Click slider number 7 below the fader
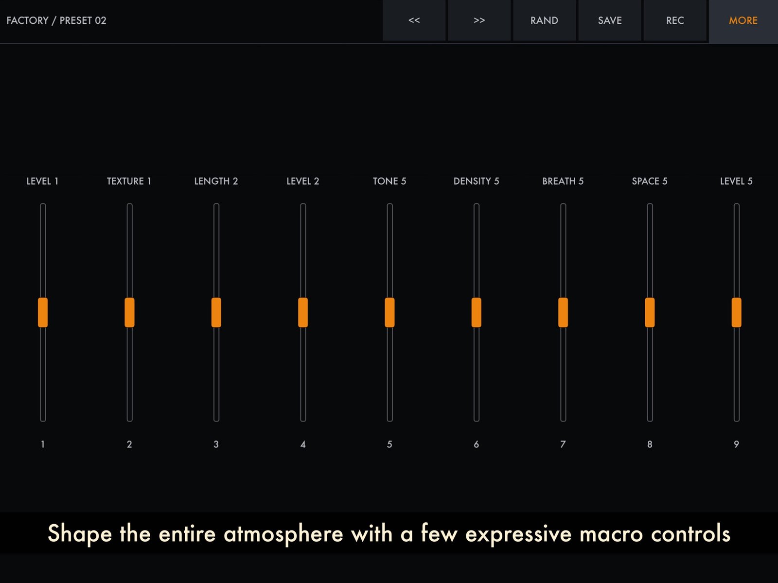 tap(563, 444)
